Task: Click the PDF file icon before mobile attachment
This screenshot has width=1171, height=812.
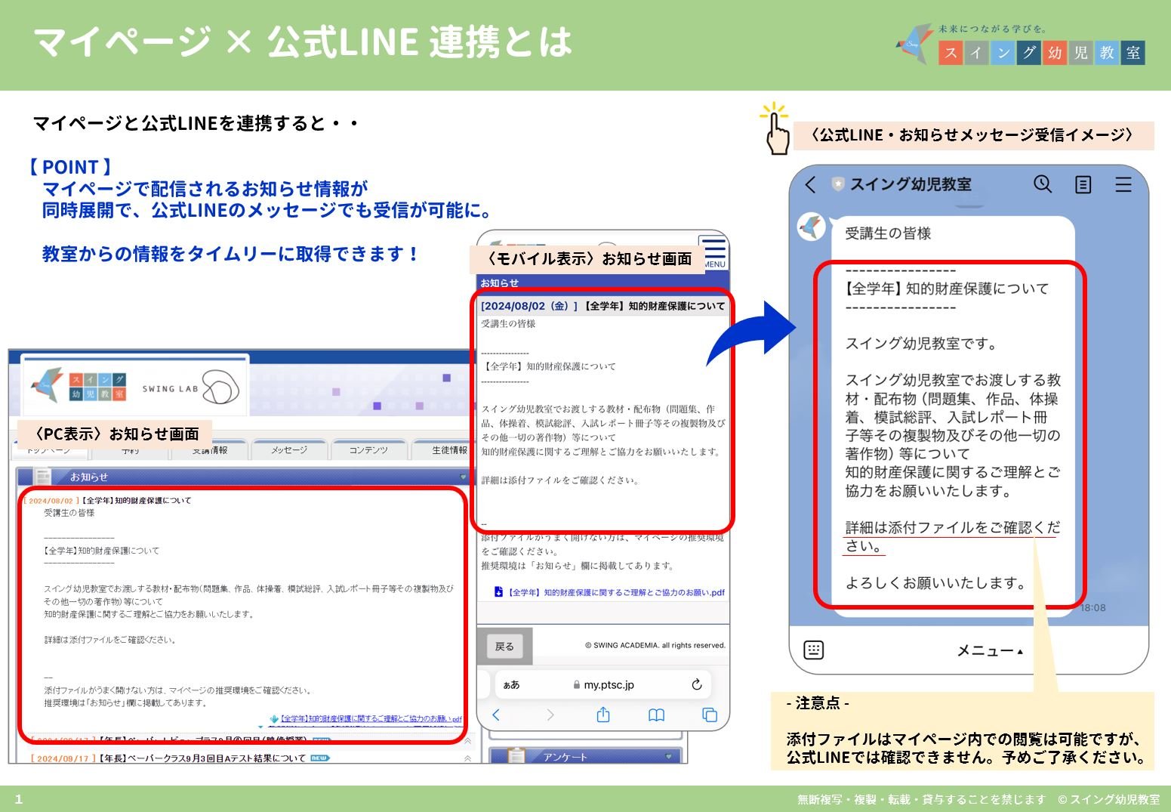Action: pyautogui.click(x=498, y=591)
